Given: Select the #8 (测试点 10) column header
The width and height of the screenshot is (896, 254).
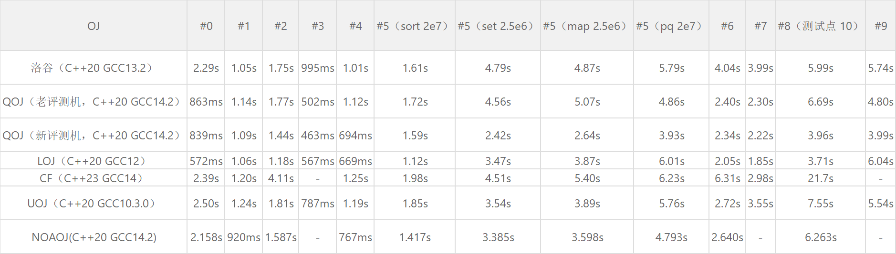Looking at the screenshot, I should pyautogui.click(x=820, y=26).
